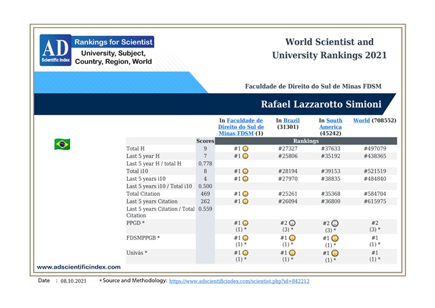The width and height of the screenshot is (435, 308).
Task: Click the ratio value 0.559
Action: click(x=205, y=209)
